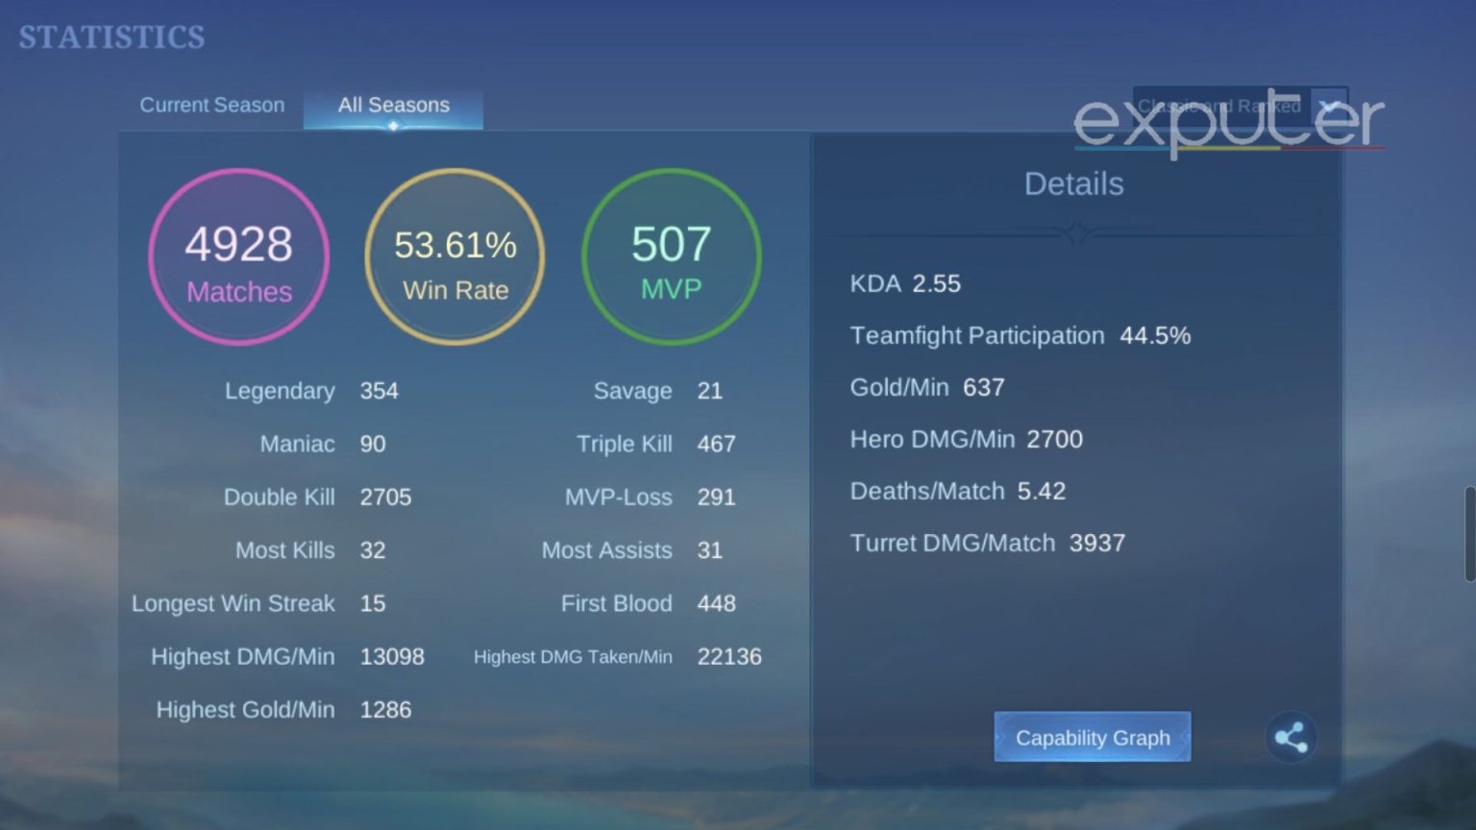Click the right-edge scrollbar handle

click(1469, 534)
